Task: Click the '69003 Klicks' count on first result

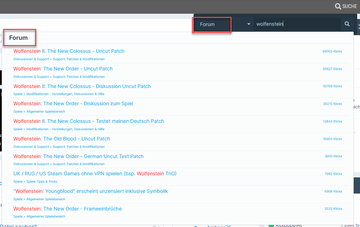Action: (x=332, y=51)
